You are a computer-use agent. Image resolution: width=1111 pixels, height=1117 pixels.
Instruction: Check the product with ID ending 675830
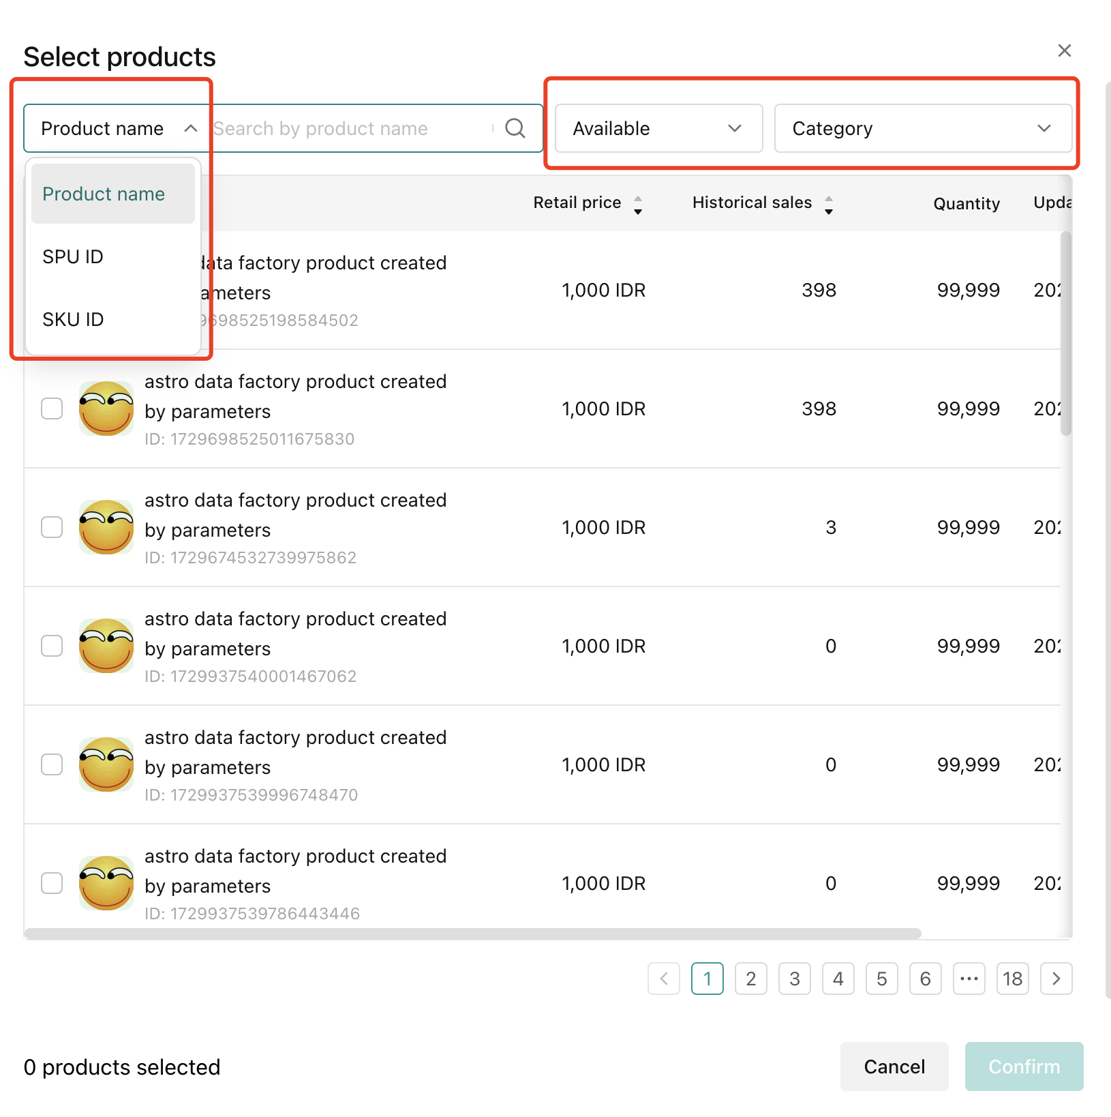[52, 408]
